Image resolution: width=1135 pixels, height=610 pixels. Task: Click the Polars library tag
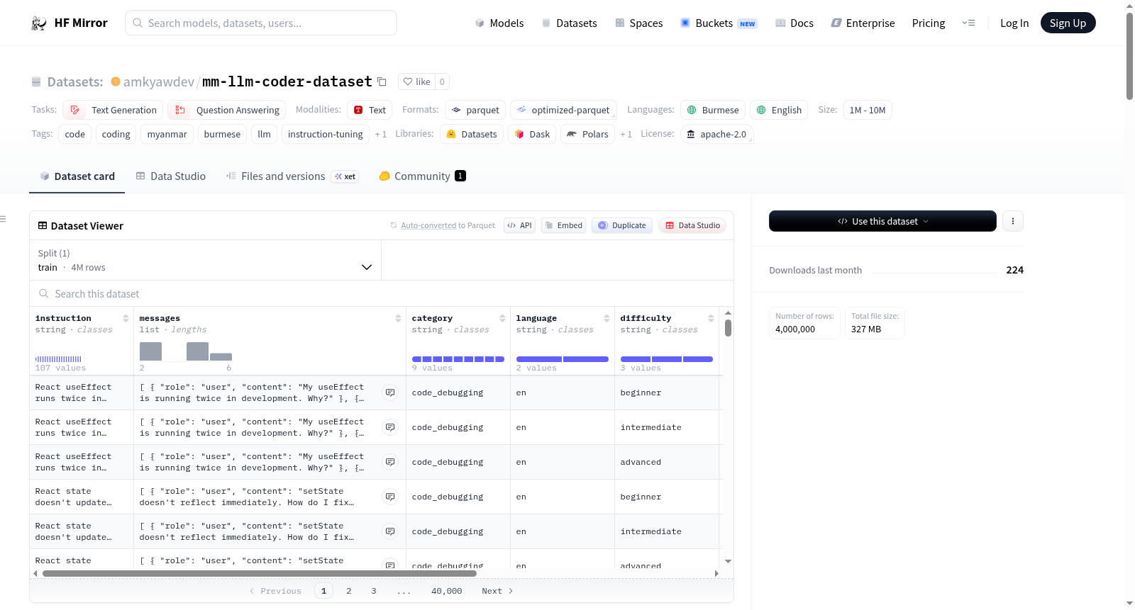(x=587, y=134)
